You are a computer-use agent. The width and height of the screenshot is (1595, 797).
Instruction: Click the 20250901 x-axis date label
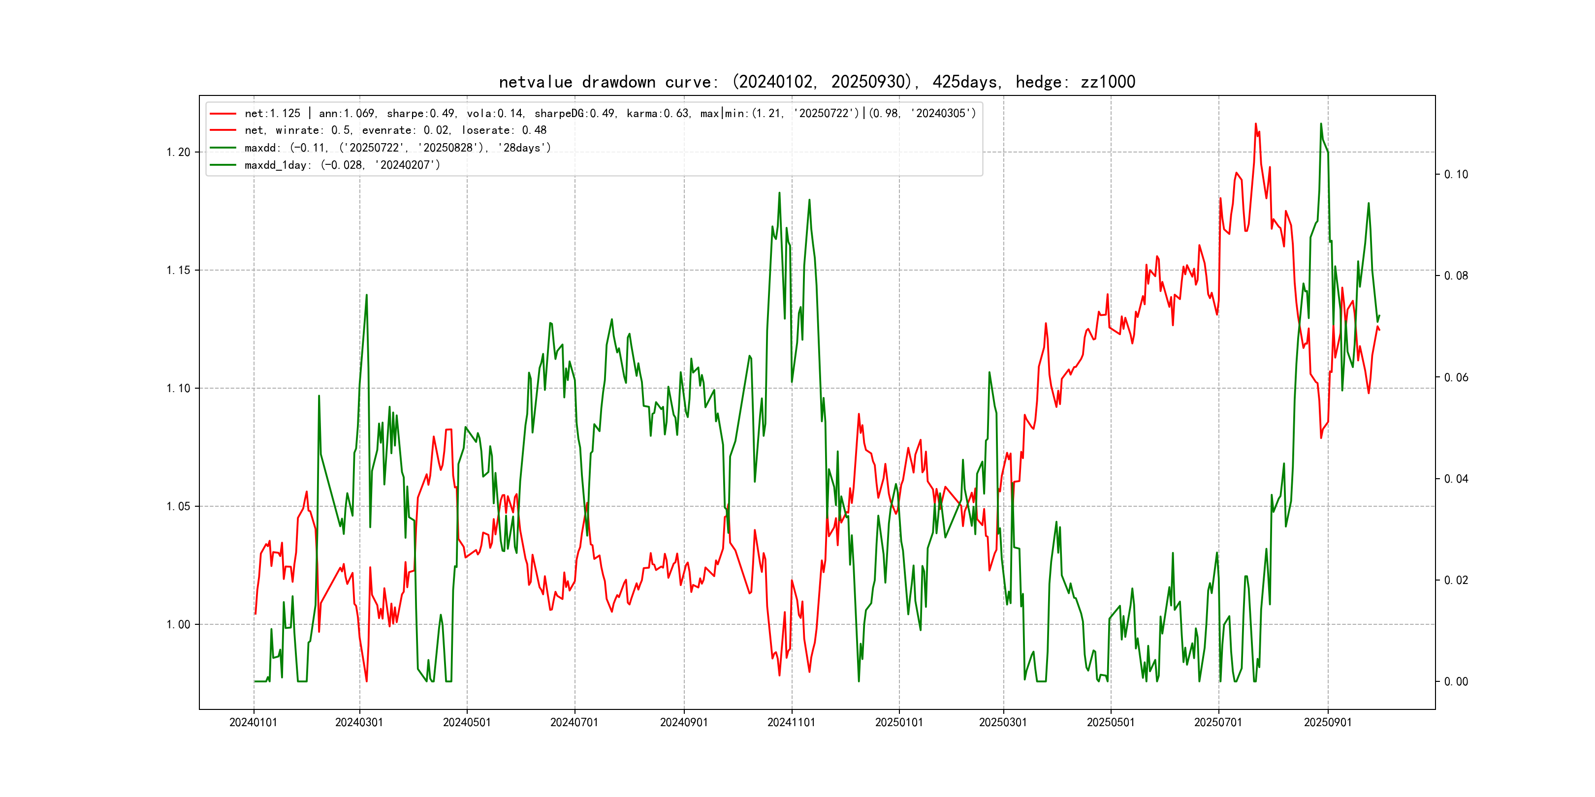click(x=1328, y=722)
